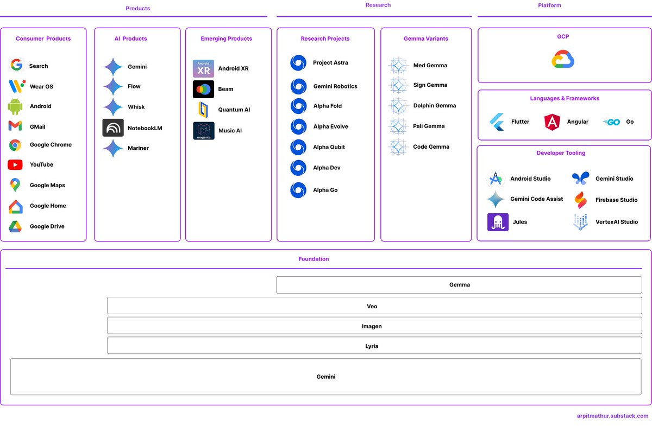652x426 pixels.
Task: Open the Jules purple octopus icon
Action: 498,222
